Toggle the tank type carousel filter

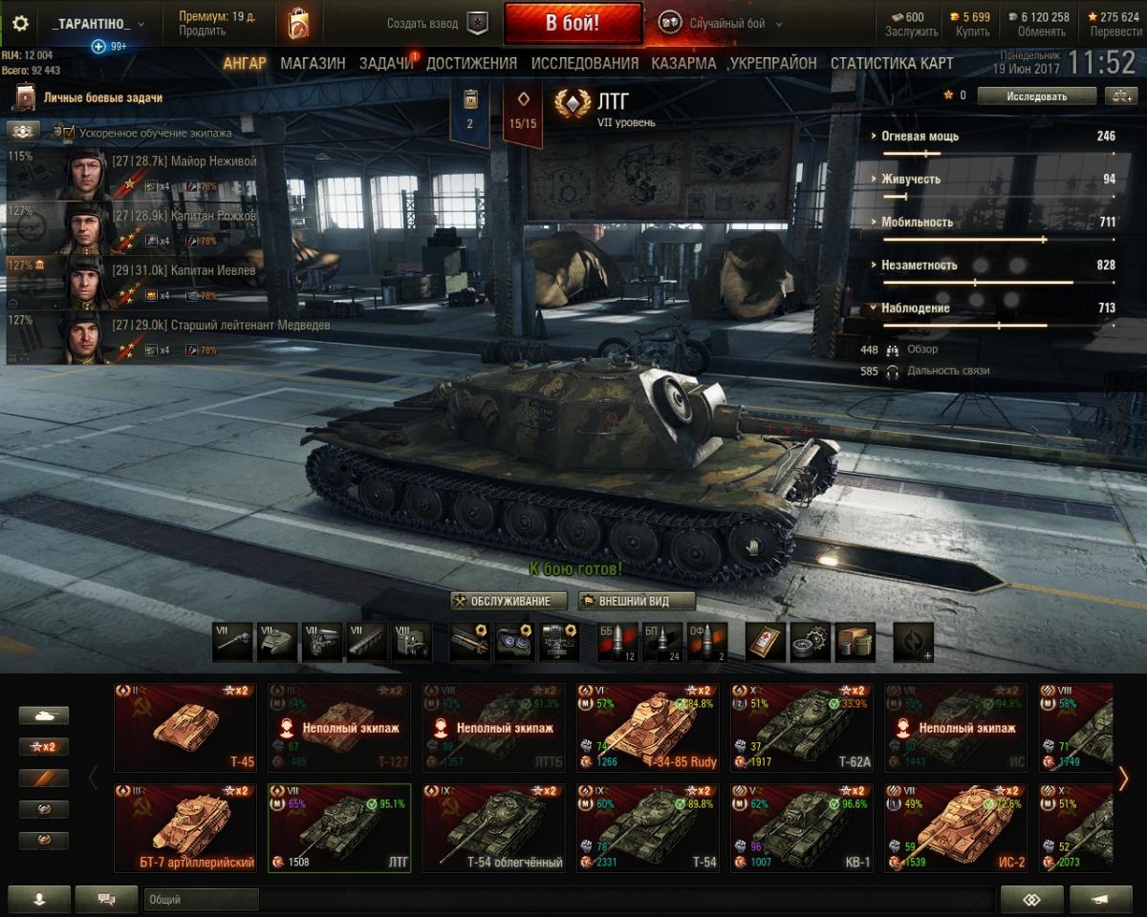44,715
